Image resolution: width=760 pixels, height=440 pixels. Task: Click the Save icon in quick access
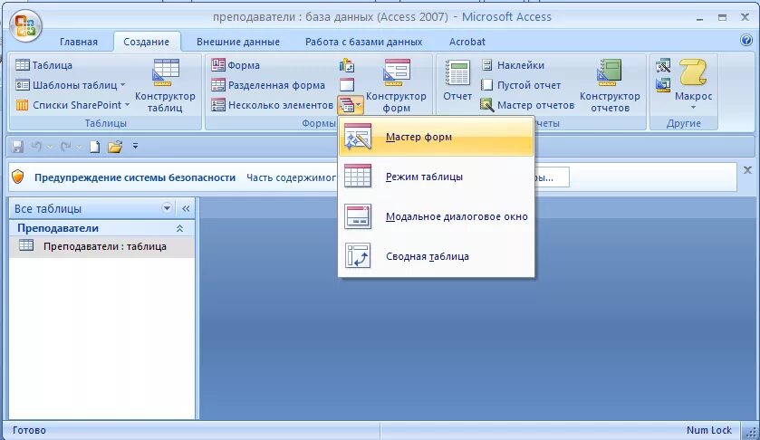pos(17,147)
